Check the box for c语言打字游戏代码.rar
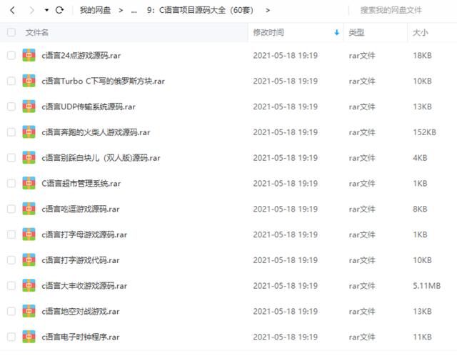 point(11,260)
